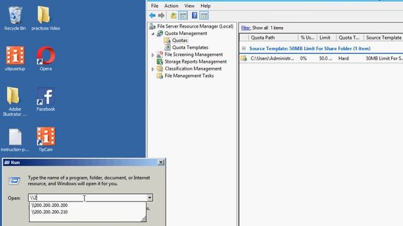Click the Hard quota type cell
The height and width of the screenshot is (226, 403).
pos(343,58)
